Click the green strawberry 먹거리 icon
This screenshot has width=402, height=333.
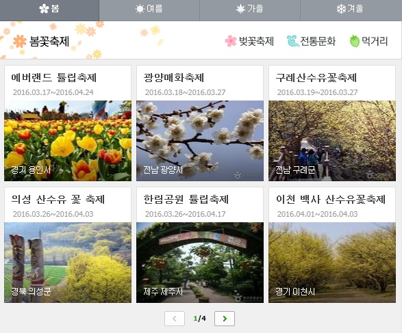[x=355, y=41]
